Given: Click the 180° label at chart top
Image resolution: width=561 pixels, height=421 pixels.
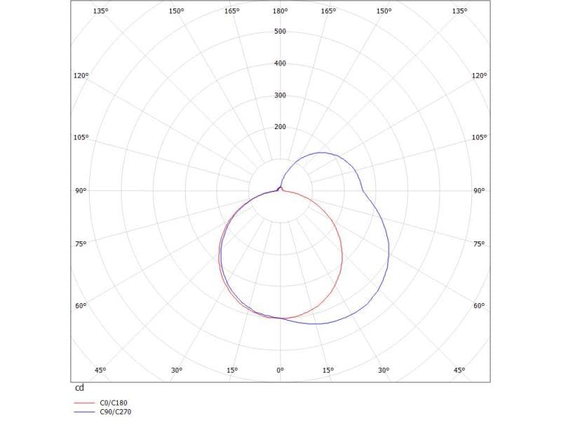Looking at the screenshot, I should click(x=280, y=11).
